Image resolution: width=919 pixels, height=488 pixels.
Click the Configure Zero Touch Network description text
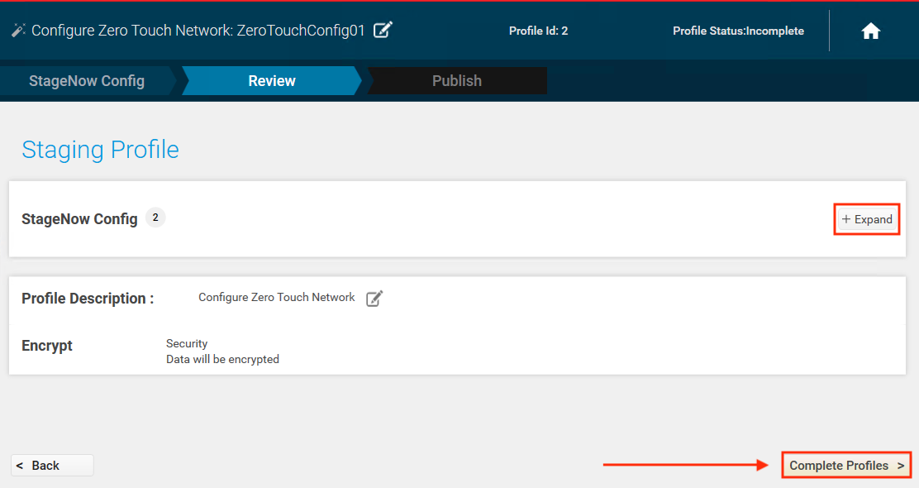277,298
